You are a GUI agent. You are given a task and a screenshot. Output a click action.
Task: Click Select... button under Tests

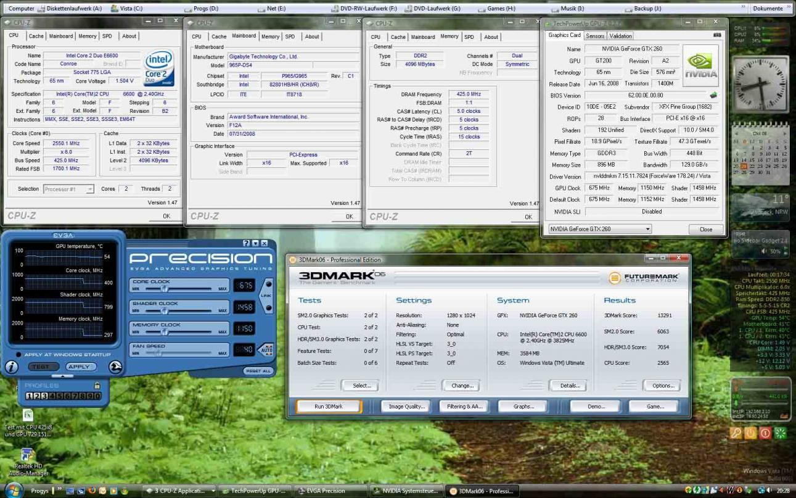click(361, 386)
